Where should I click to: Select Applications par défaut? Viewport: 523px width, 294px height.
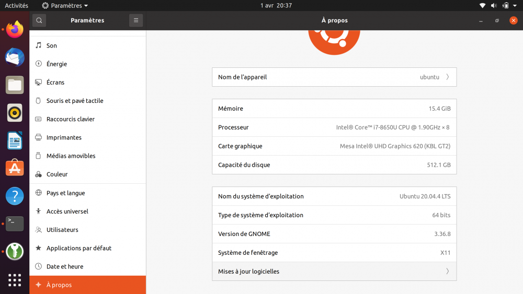coord(88,248)
